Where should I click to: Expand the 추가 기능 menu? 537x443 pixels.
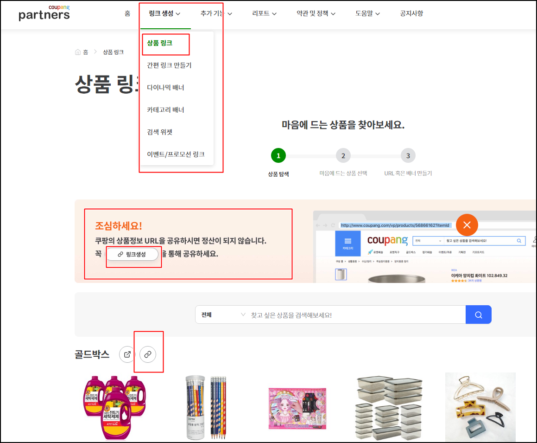pyautogui.click(x=216, y=13)
